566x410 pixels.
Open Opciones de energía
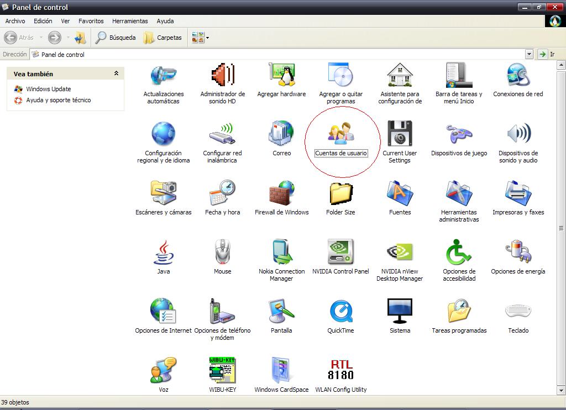[518, 251]
